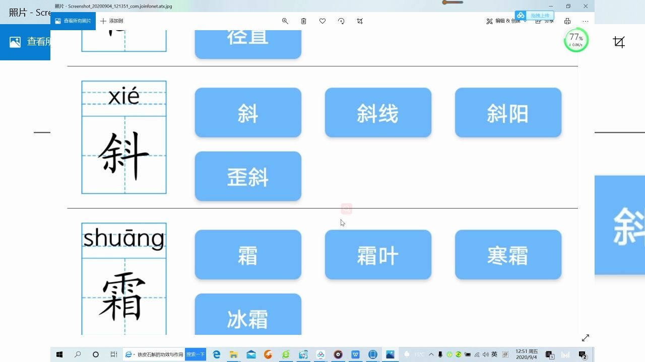Open File Explorer from taskbar

(x=234, y=354)
